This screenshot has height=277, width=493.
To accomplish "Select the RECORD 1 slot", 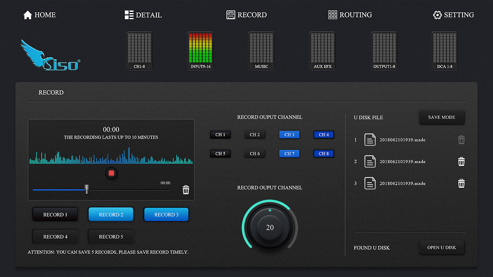I will (55, 215).
